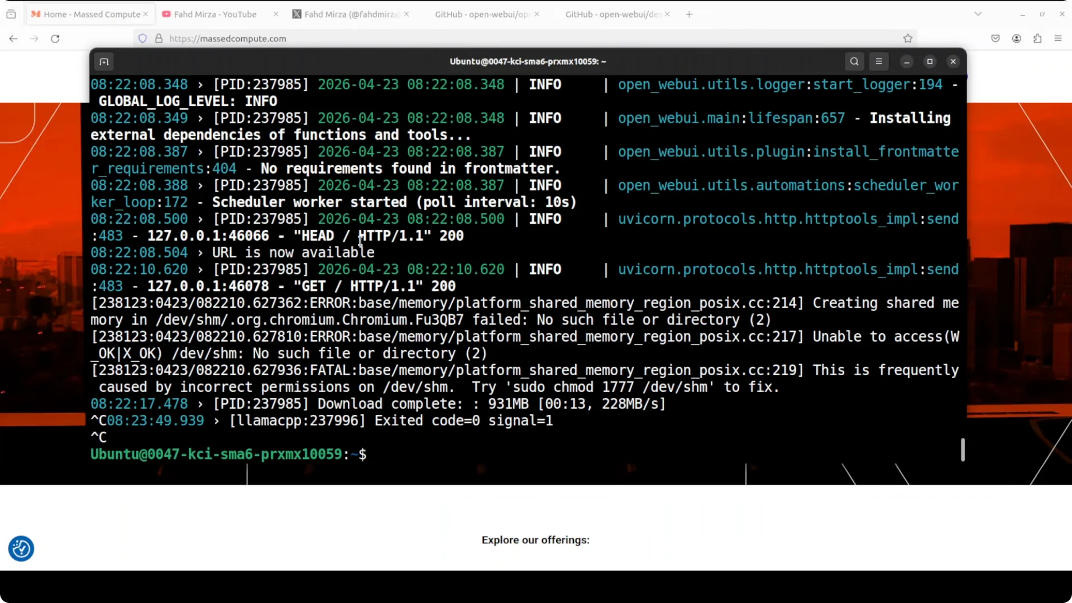This screenshot has height=603, width=1072.
Task: Click '"GET / HTTP/1.1" 200' log text
Action: click(375, 286)
